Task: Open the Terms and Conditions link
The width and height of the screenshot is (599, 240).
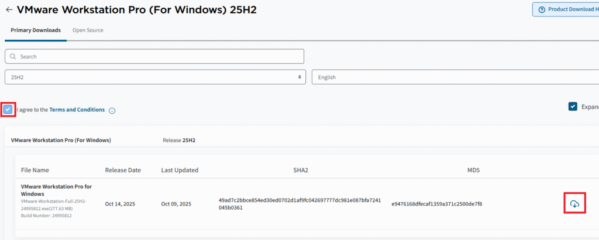Action: [77, 110]
